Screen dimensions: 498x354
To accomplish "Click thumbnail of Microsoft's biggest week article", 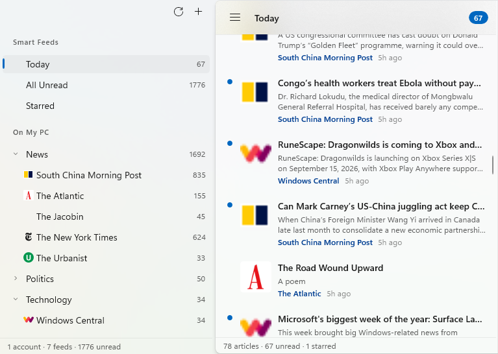I will click(256, 327).
